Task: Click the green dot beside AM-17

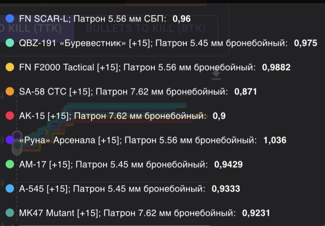Action: pyautogui.click(x=10, y=164)
